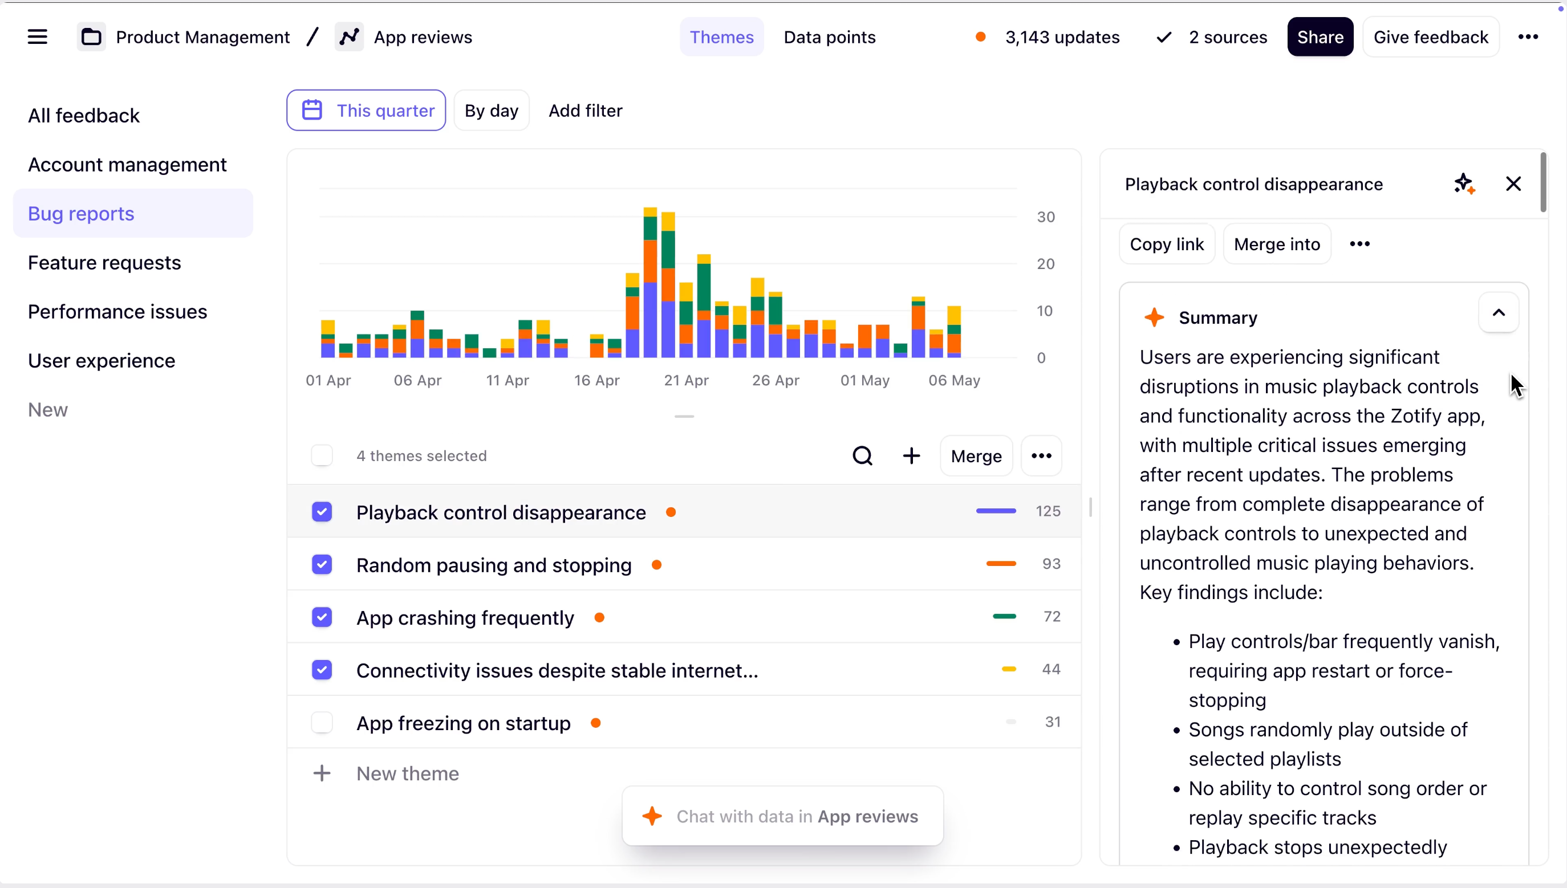1567x888 pixels.
Task: Click the App reviews chart icon
Action: tap(349, 37)
